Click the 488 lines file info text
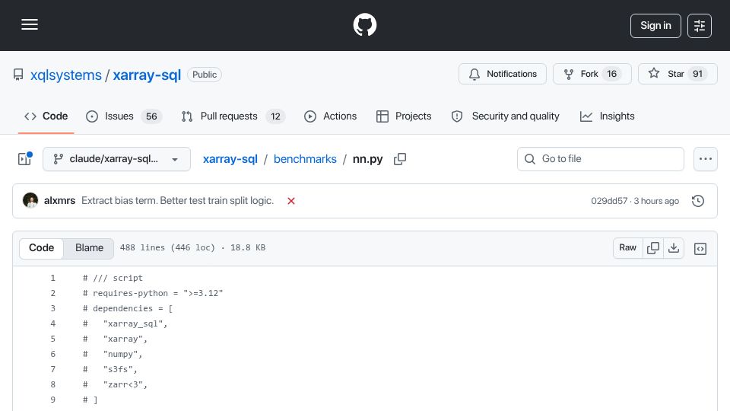Screen dimensions: 730x411 pos(192,247)
